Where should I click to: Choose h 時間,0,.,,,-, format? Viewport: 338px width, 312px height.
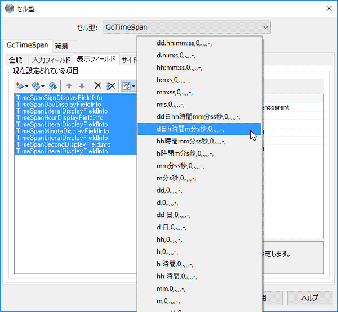click(x=199, y=264)
